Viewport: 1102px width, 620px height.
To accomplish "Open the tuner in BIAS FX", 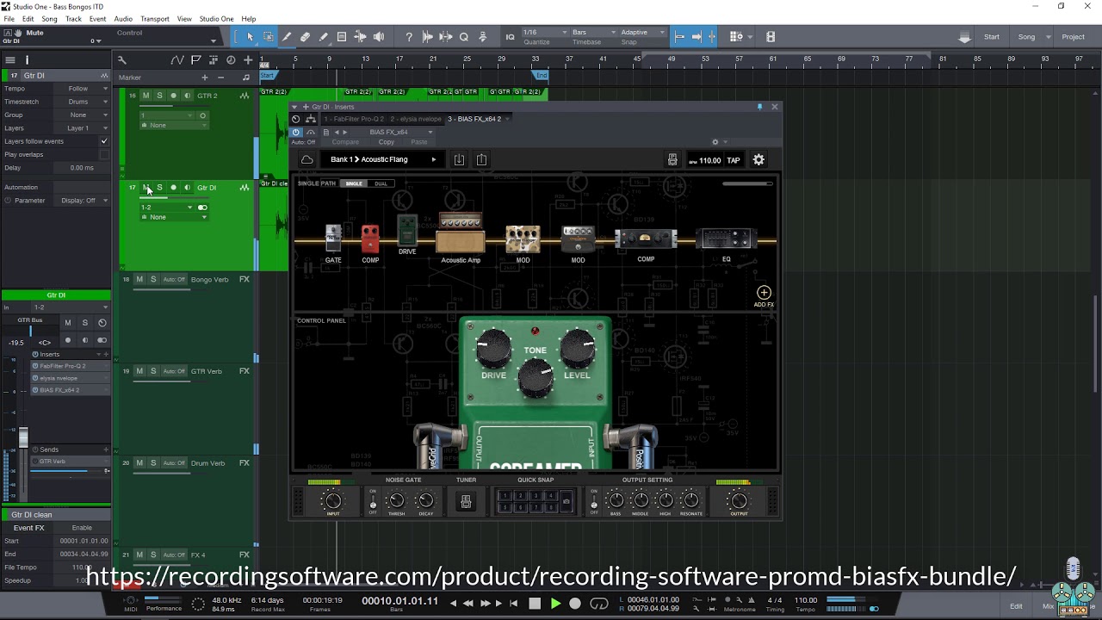I will pos(466,501).
